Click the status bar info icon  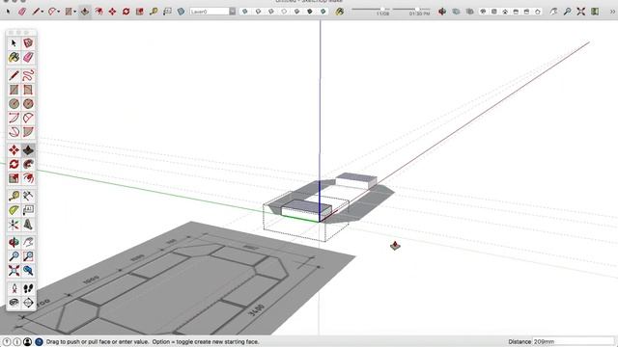tap(17, 342)
